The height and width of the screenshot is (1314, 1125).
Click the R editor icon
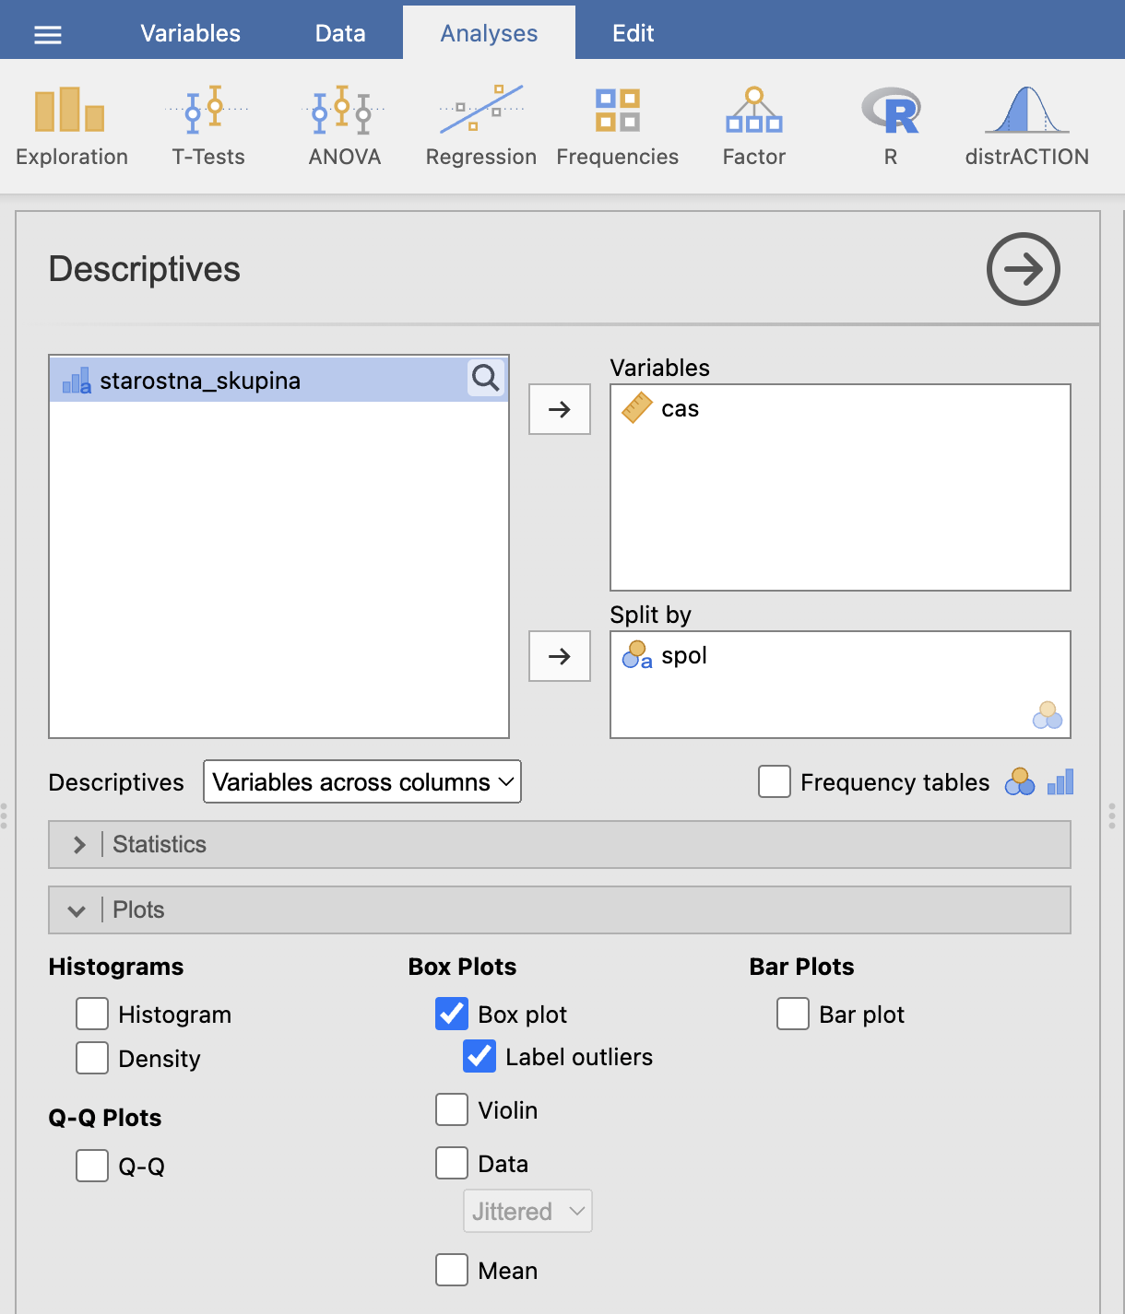click(890, 126)
